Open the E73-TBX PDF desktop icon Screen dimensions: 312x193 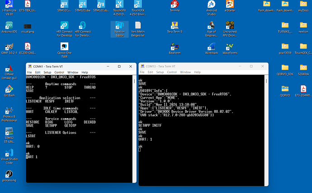click(x=28, y=6)
